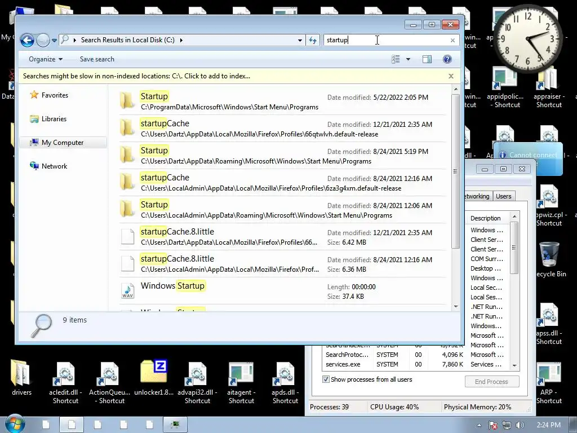Select advapi32.dll shortcut on desktop
This screenshot has width=577, height=433.
tap(197, 383)
